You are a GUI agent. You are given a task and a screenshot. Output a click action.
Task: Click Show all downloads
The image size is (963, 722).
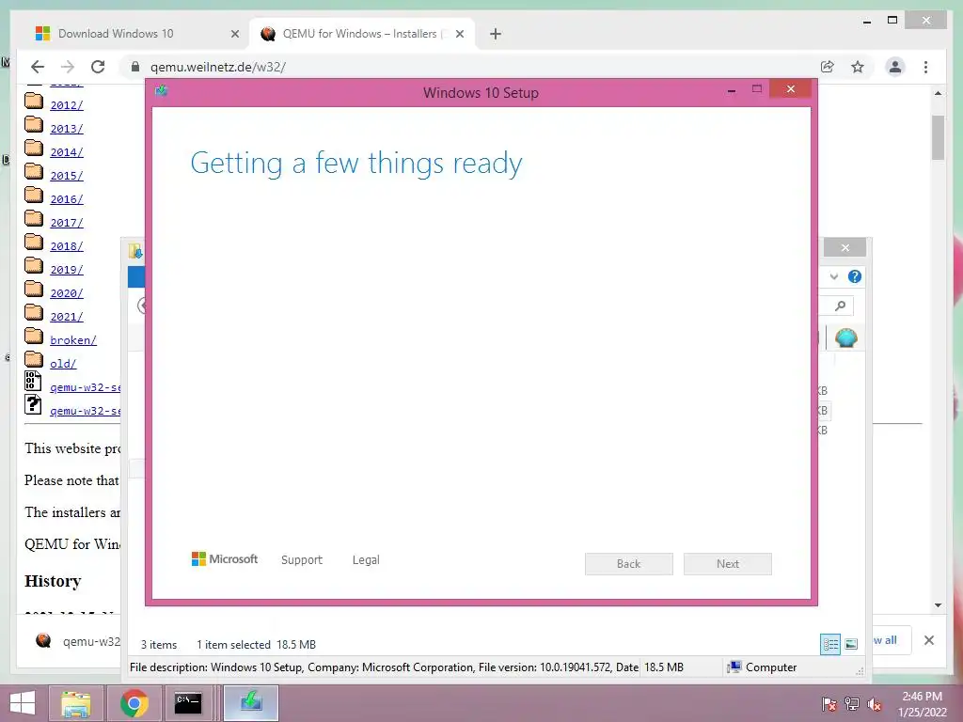tap(890, 640)
